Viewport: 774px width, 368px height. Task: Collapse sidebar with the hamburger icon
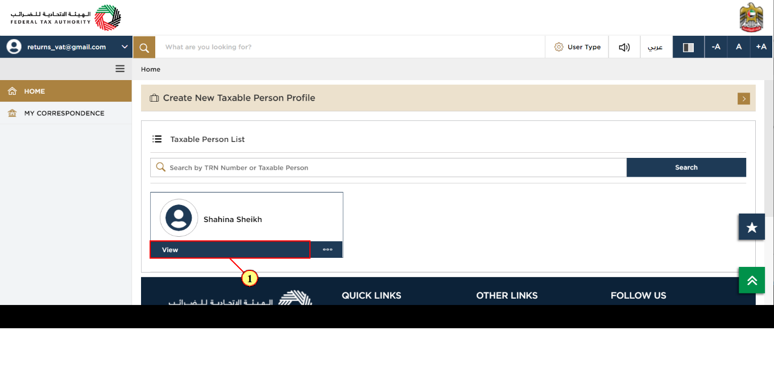click(x=120, y=69)
